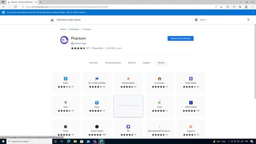Viewport: 256px width, 144px height.
Task: Open the Goby extension icon
Action: pyautogui.click(x=160, y=102)
